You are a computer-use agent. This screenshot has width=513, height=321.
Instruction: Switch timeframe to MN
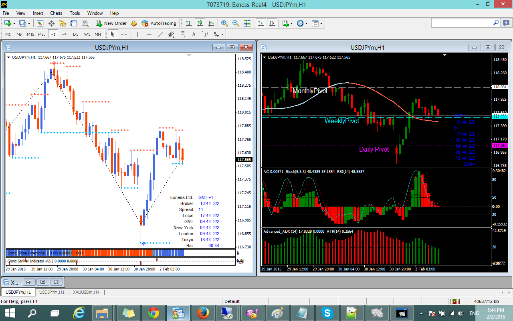click(x=98, y=34)
